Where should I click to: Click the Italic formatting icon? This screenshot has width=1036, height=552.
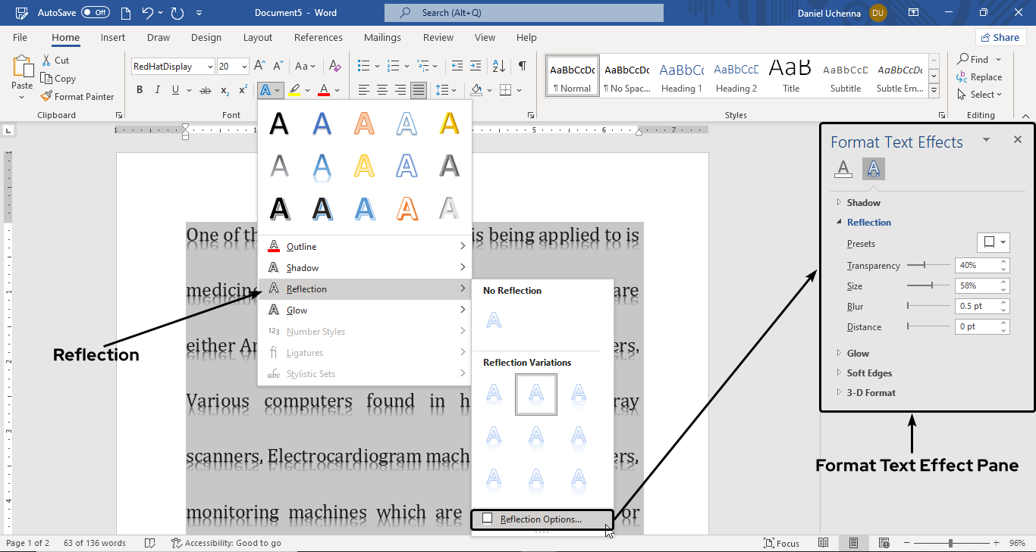pyautogui.click(x=158, y=90)
